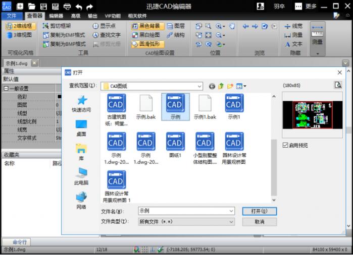Go up one folder level in dialog
The width and height of the screenshot is (353, 255).
point(221,86)
